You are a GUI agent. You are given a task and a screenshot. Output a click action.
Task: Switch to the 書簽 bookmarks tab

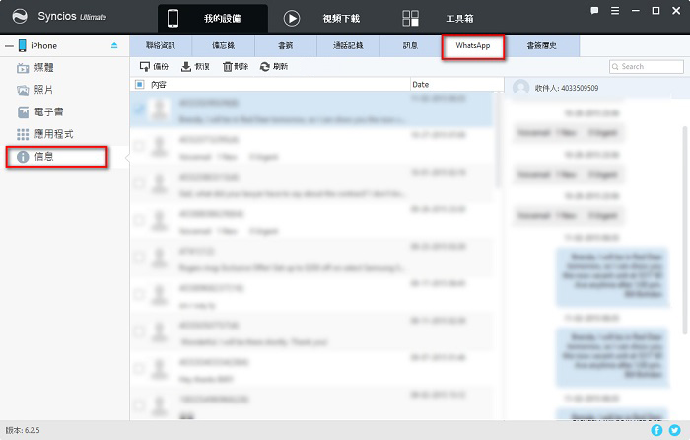point(286,45)
